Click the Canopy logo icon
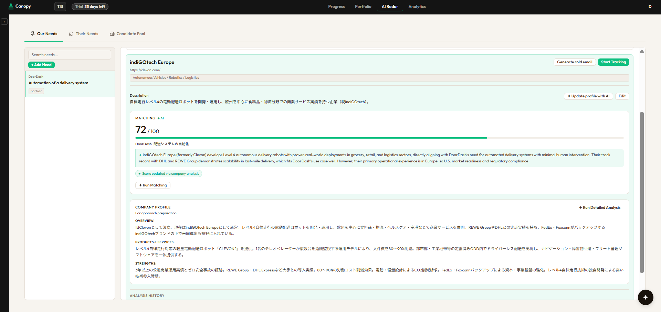The image size is (661, 312). [11, 6]
